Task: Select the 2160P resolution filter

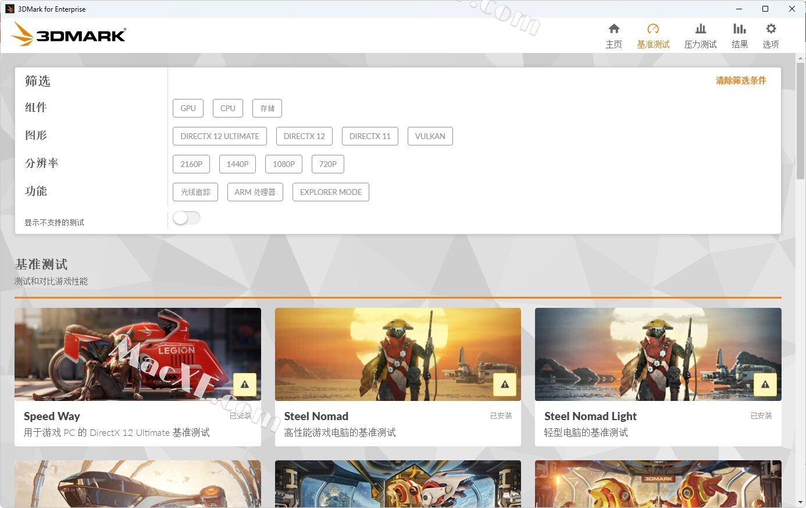Action: click(x=191, y=164)
